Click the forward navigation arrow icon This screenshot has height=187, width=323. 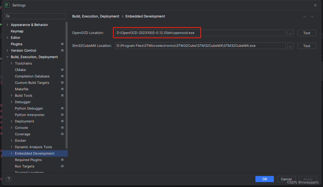(x=312, y=16)
